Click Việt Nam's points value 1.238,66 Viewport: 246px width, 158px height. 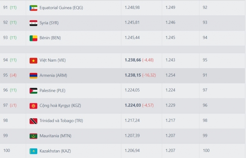[133, 60]
